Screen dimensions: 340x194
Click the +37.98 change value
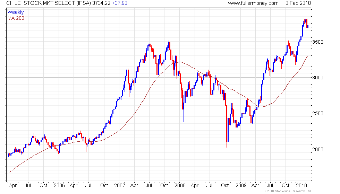[x=119, y=3]
